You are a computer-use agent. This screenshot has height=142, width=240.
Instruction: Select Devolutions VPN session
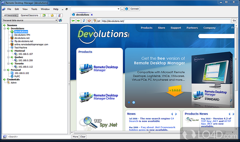pyautogui.click(x=22, y=35)
